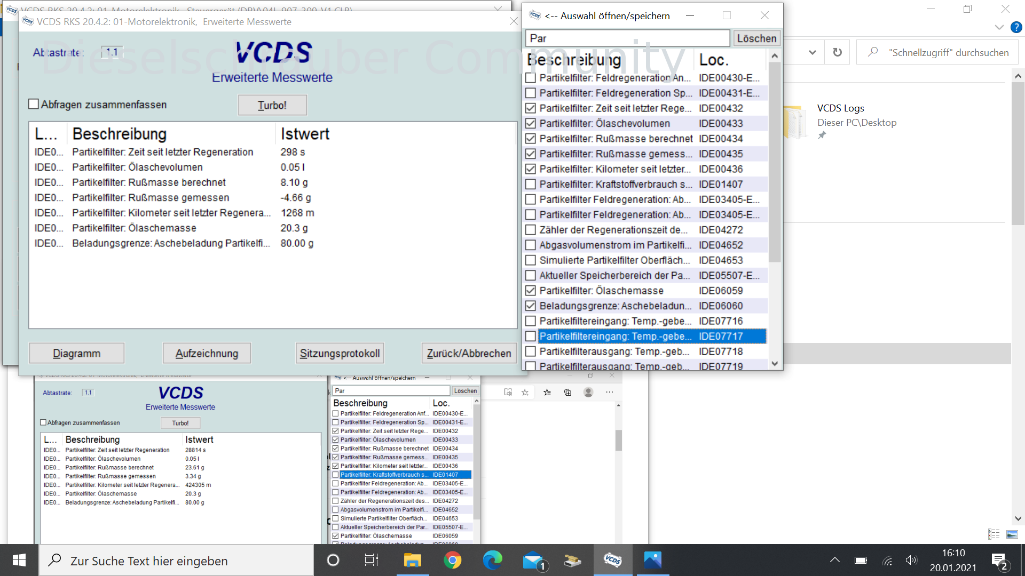Open the Windows Start menu

(x=19, y=560)
